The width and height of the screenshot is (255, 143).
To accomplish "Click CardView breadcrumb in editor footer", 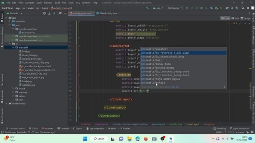I will tap(130, 124).
